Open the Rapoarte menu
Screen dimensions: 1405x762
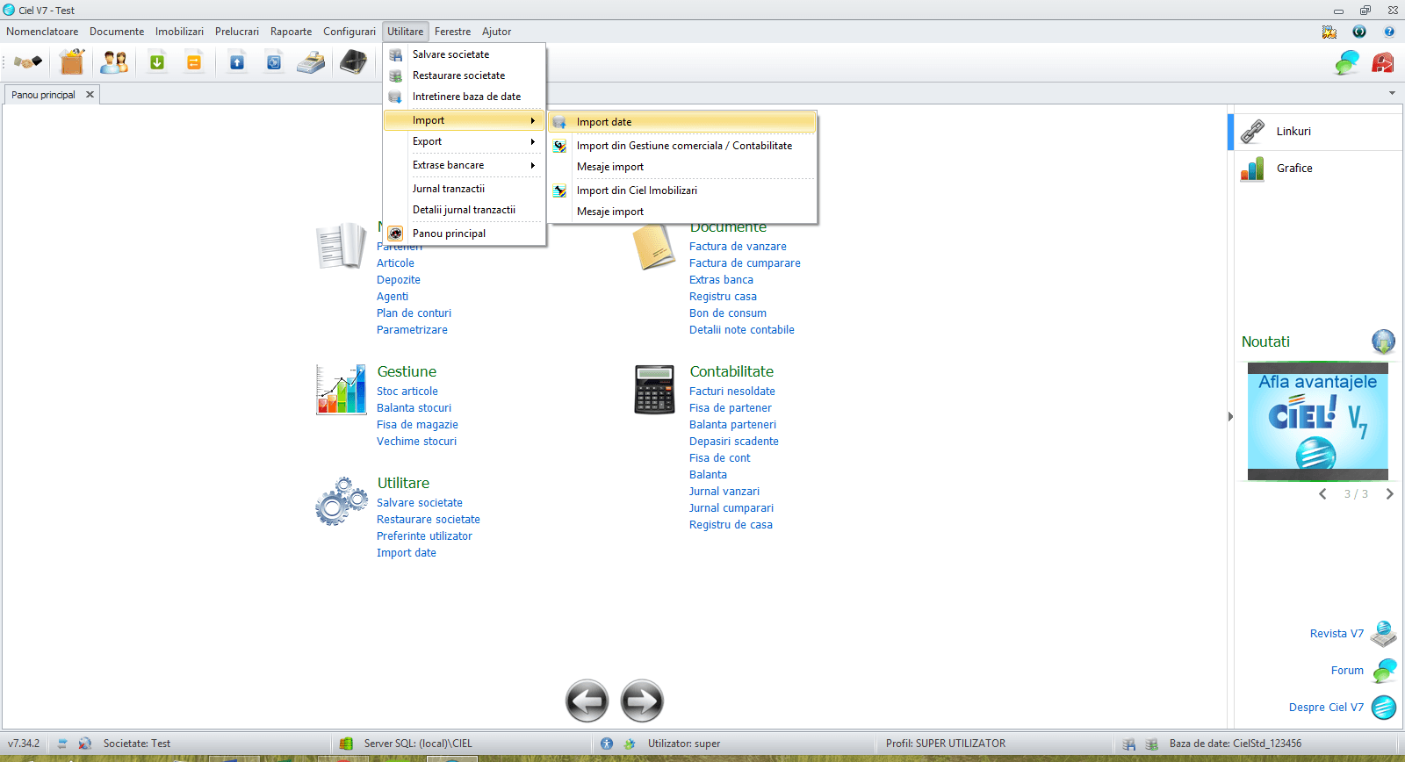291,32
